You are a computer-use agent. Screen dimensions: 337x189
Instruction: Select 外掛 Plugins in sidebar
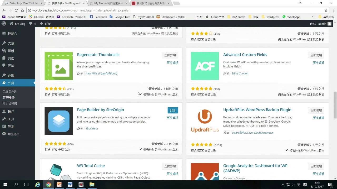pos(17,83)
